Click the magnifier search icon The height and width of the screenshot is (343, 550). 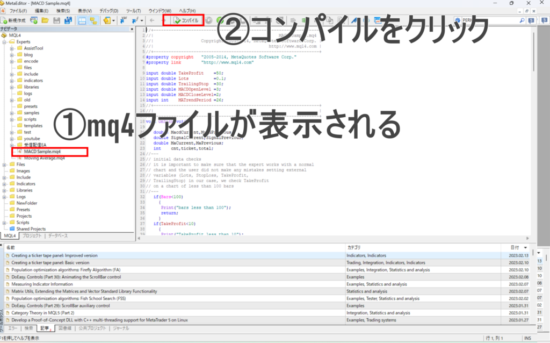tap(522, 20)
